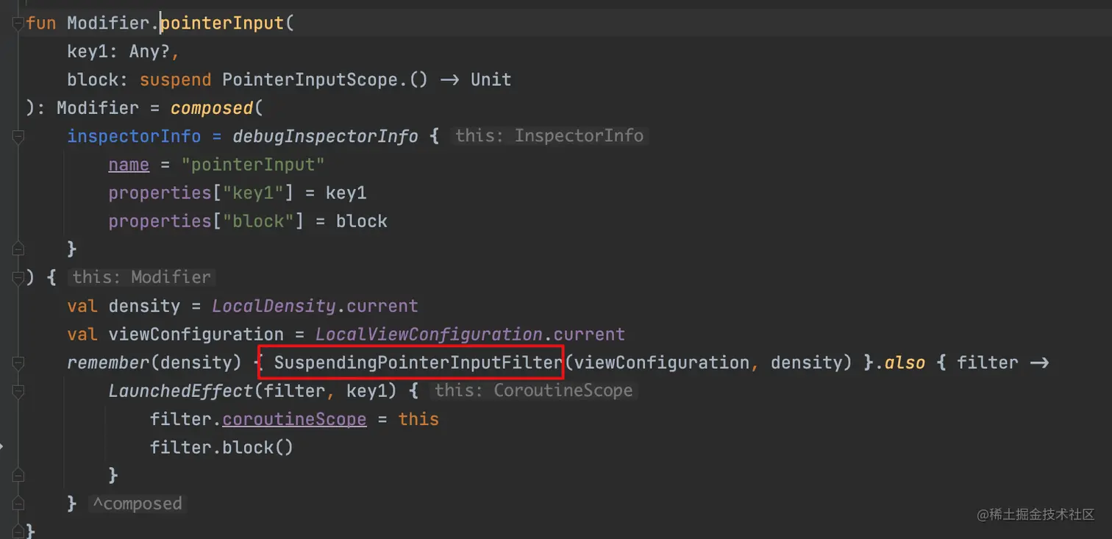
Task: Collapse the pointerInput function fold marker
Action: tap(18, 24)
